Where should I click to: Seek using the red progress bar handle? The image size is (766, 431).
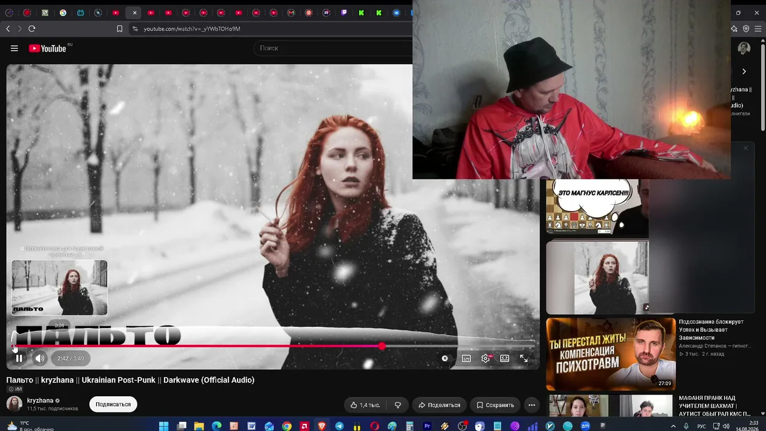[x=382, y=346]
